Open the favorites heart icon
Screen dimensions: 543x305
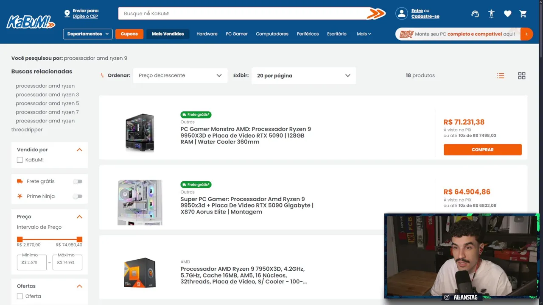point(507,14)
